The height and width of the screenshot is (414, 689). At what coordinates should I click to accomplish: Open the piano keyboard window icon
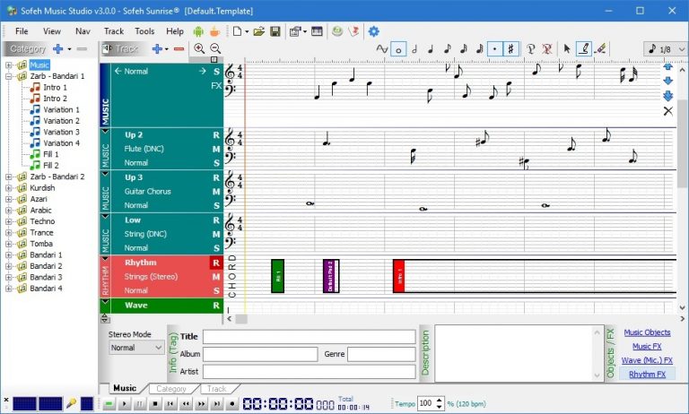point(317,31)
